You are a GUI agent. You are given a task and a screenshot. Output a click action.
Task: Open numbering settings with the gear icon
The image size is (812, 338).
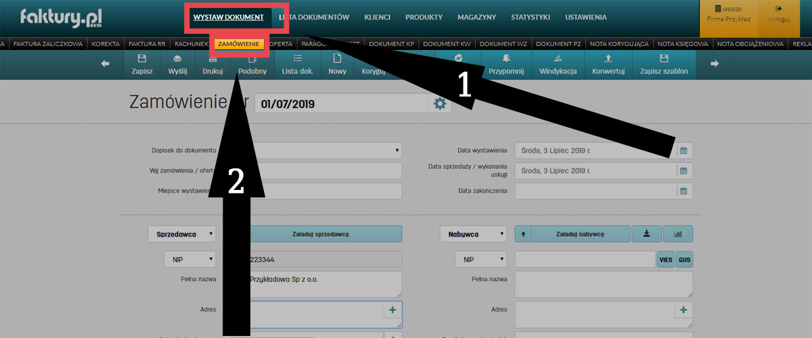coord(441,104)
